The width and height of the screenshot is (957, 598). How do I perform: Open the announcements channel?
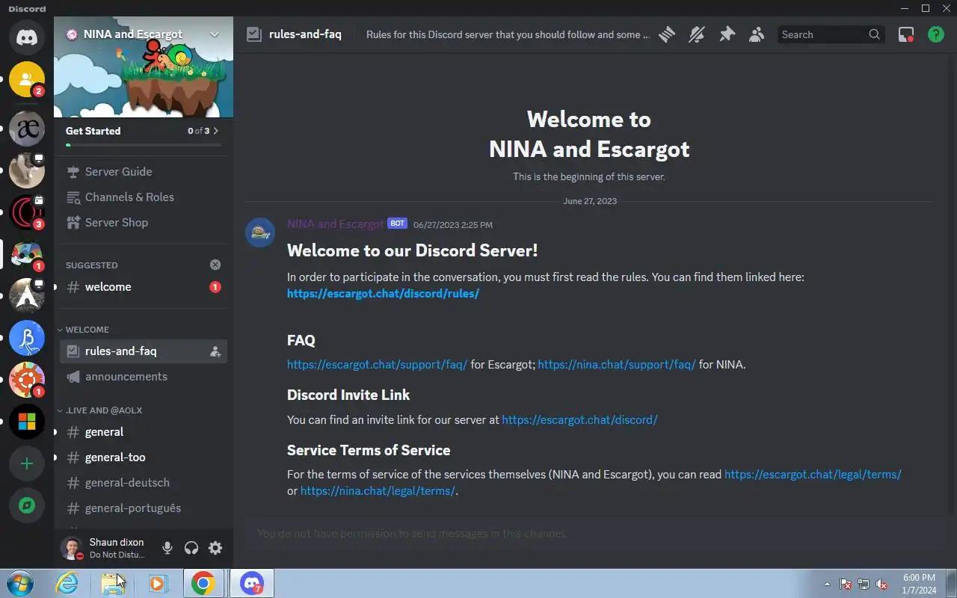(x=144, y=377)
